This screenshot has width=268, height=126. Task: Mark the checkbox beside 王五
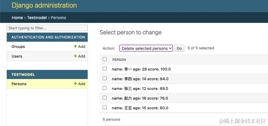[104, 107]
